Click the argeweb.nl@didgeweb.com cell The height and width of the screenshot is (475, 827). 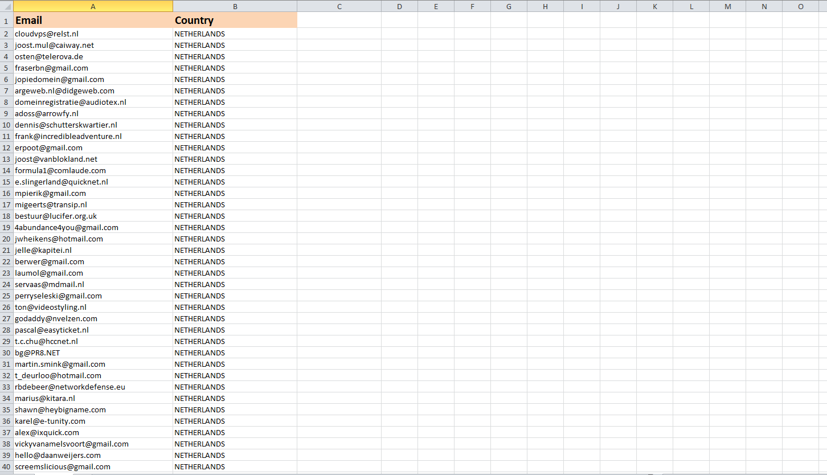click(x=93, y=91)
